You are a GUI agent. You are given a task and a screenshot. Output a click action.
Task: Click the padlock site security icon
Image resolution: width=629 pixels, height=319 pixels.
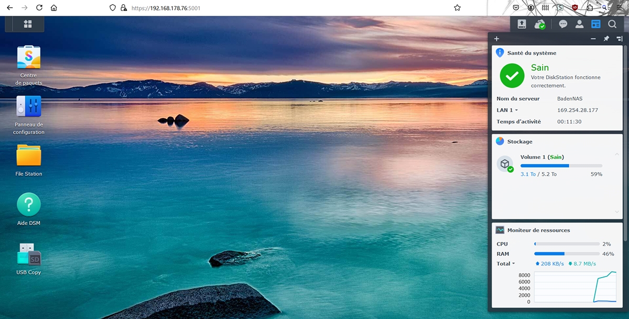click(x=124, y=8)
